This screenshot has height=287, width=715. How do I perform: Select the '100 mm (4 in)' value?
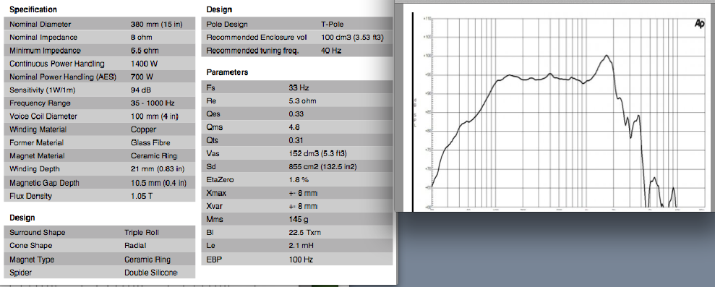pyautogui.click(x=154, y=116)
